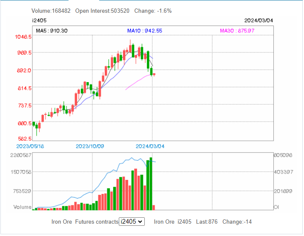The height and width of the screenshot is (236, 304).
Task: Click the tallest green volume bar
Action: (151, 184)
